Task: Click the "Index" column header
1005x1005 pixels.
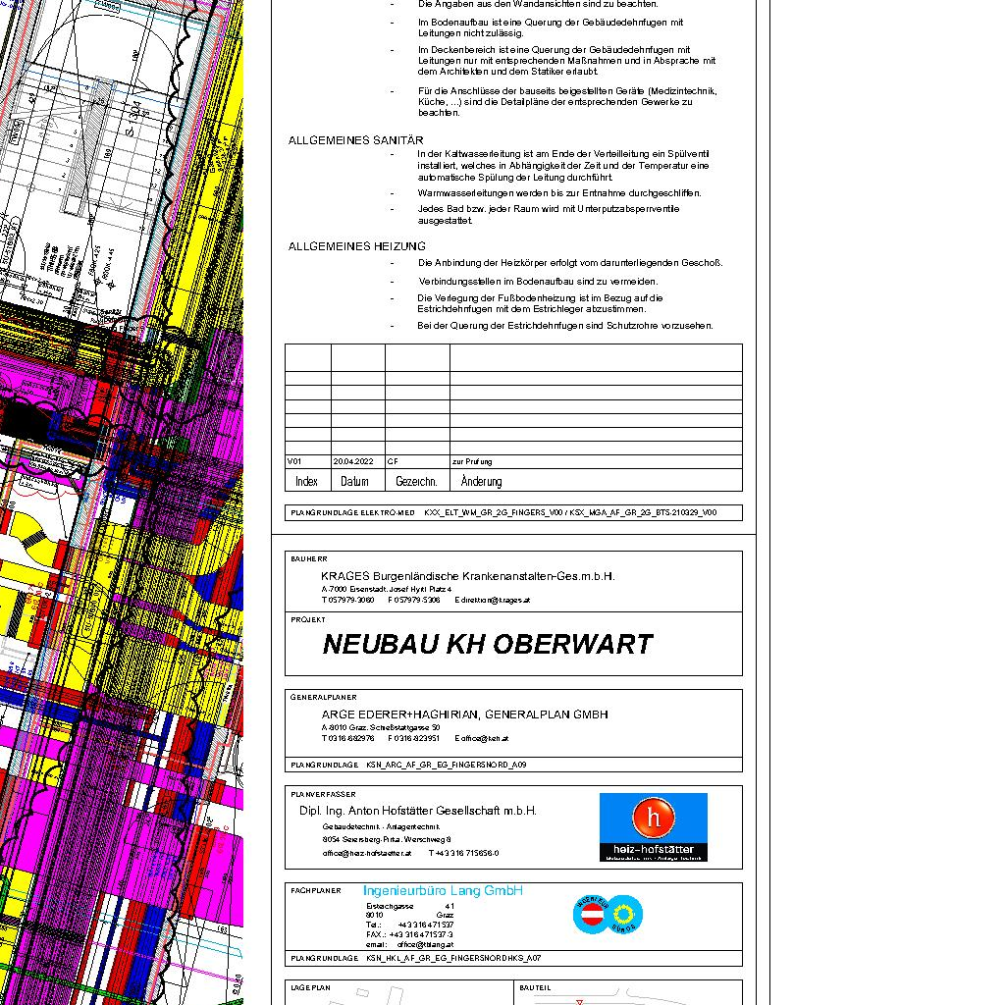Action: [306, 481]
